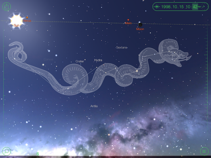Open the search magnifier
Viewport: 211px width, 158px height.
pyautogui.click(x=7, y=151)
